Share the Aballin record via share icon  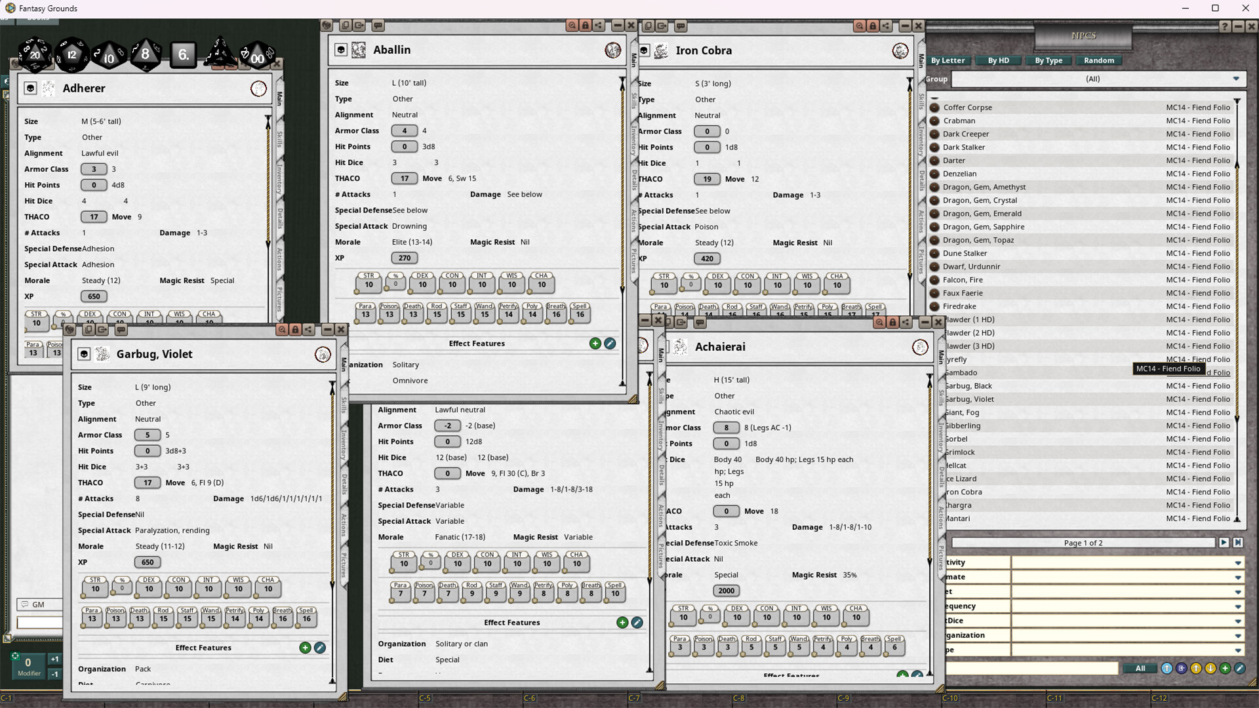[x=597, y=26]
